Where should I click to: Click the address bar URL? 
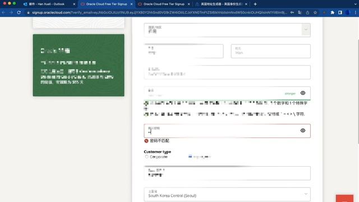point(159,12)
